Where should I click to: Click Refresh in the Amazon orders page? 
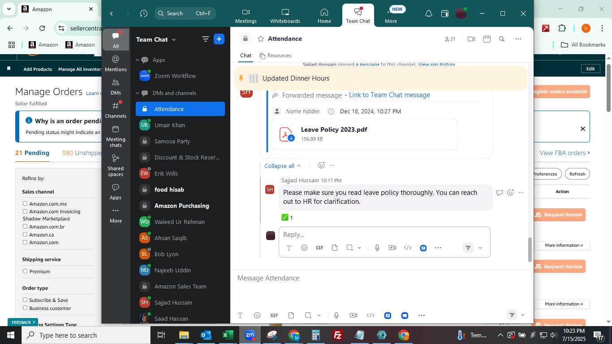[x=577, y=174]
